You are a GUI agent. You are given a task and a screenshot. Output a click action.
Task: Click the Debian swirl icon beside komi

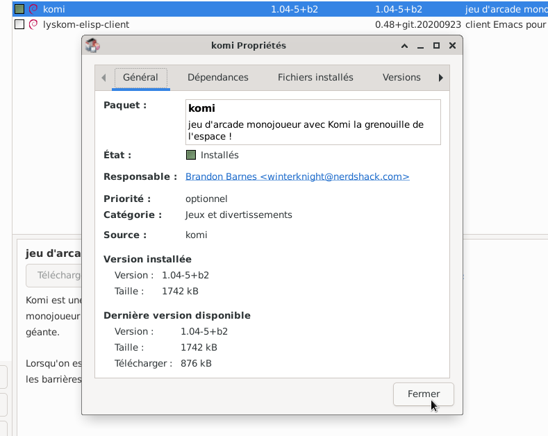pyautogui.click(x=33, y=9)
